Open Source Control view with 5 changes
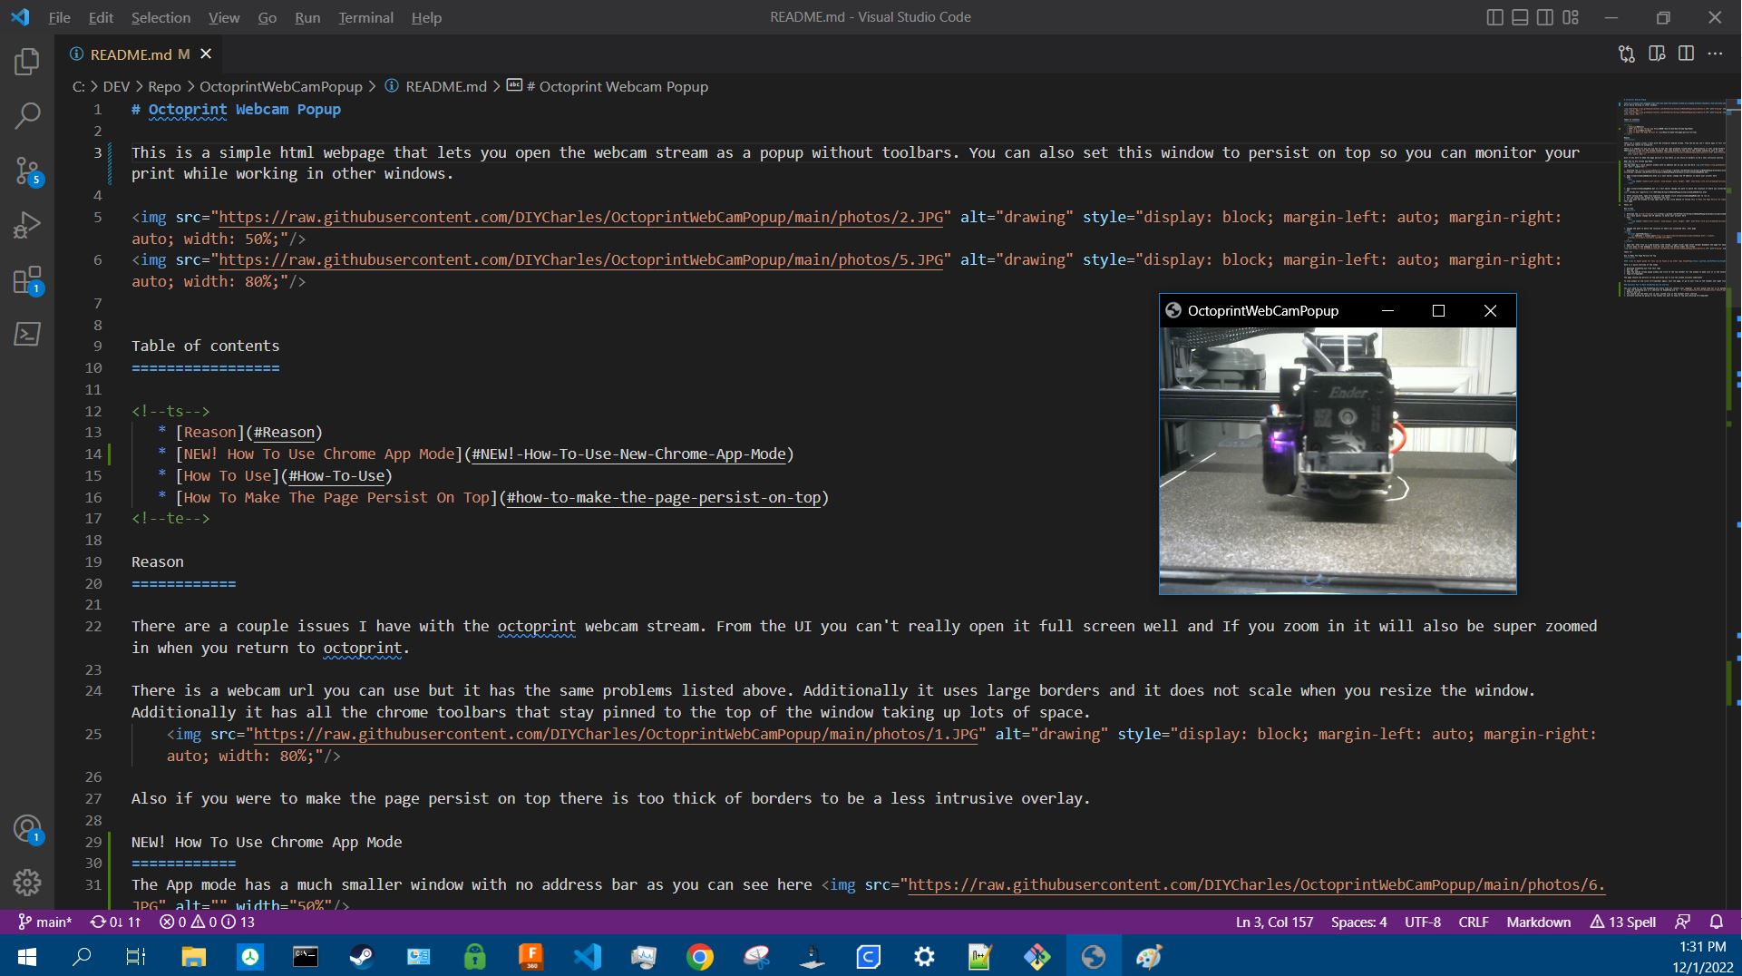1742x976 pixels. coord(27,171)
